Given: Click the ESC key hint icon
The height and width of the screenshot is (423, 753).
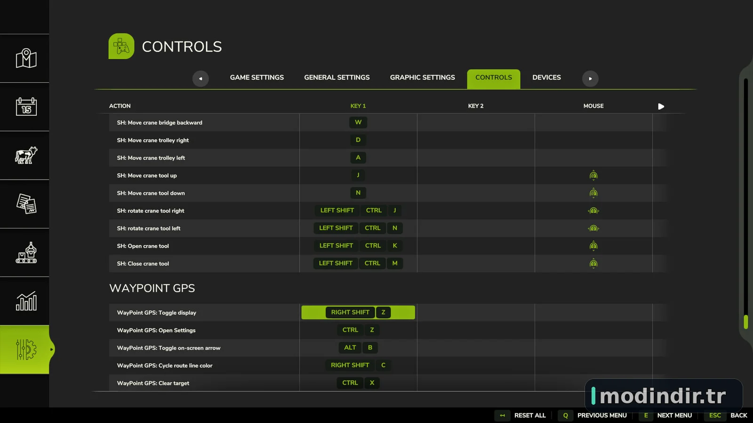Looking at the screenshot, I should (x=715, y=415).
